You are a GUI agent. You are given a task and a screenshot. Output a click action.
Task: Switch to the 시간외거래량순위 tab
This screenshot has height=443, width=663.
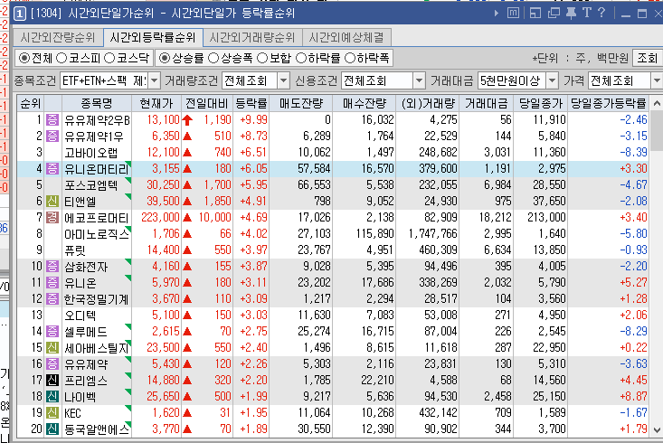point(252,37)
